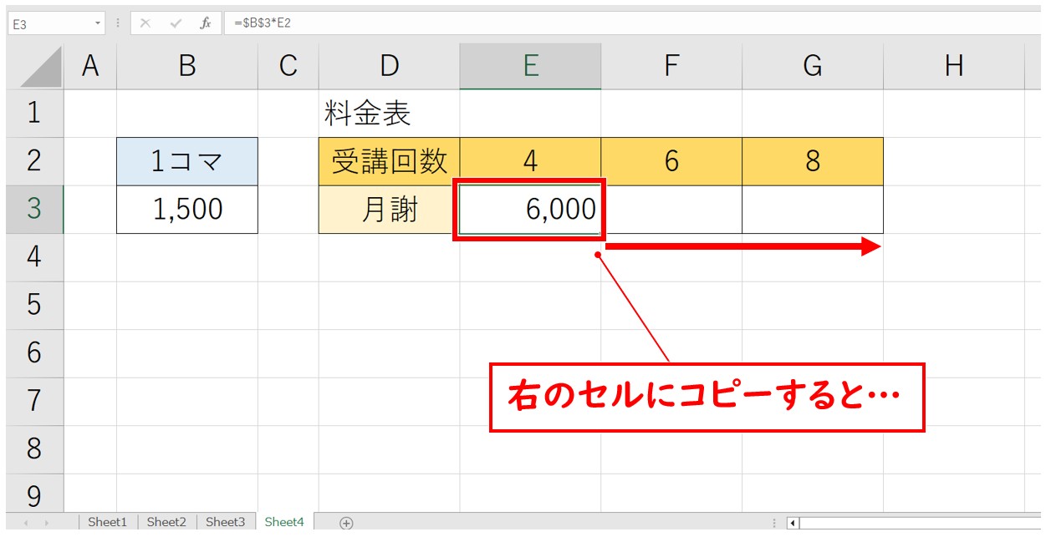Select column E header

point(530,67)
